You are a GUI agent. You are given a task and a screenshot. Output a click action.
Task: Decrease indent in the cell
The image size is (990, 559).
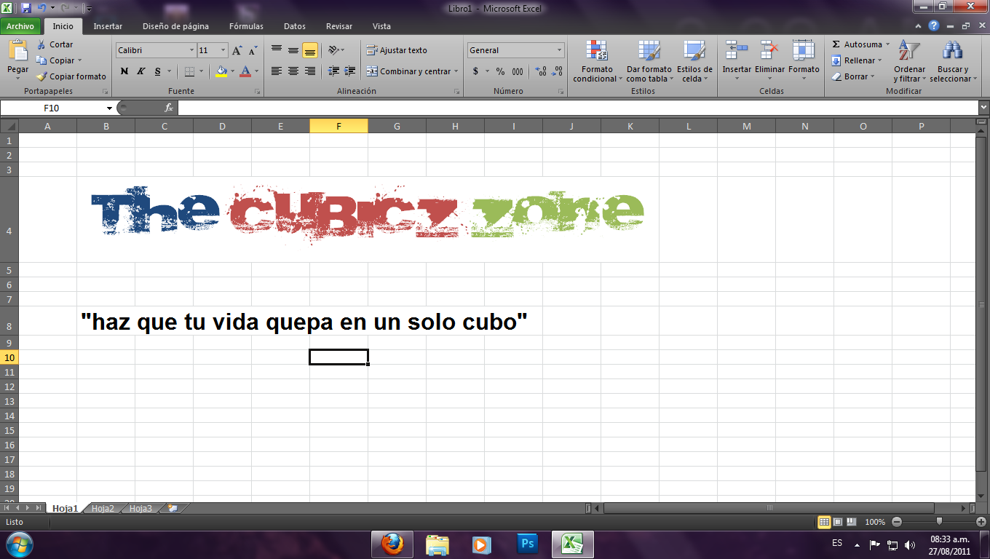[x=334, y=71]
